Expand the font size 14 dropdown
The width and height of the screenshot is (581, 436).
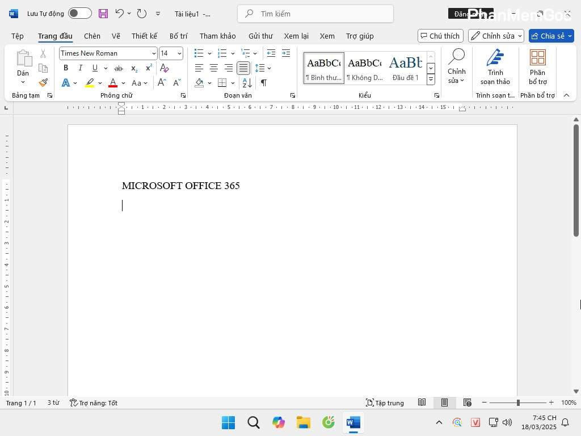(179, 53)
